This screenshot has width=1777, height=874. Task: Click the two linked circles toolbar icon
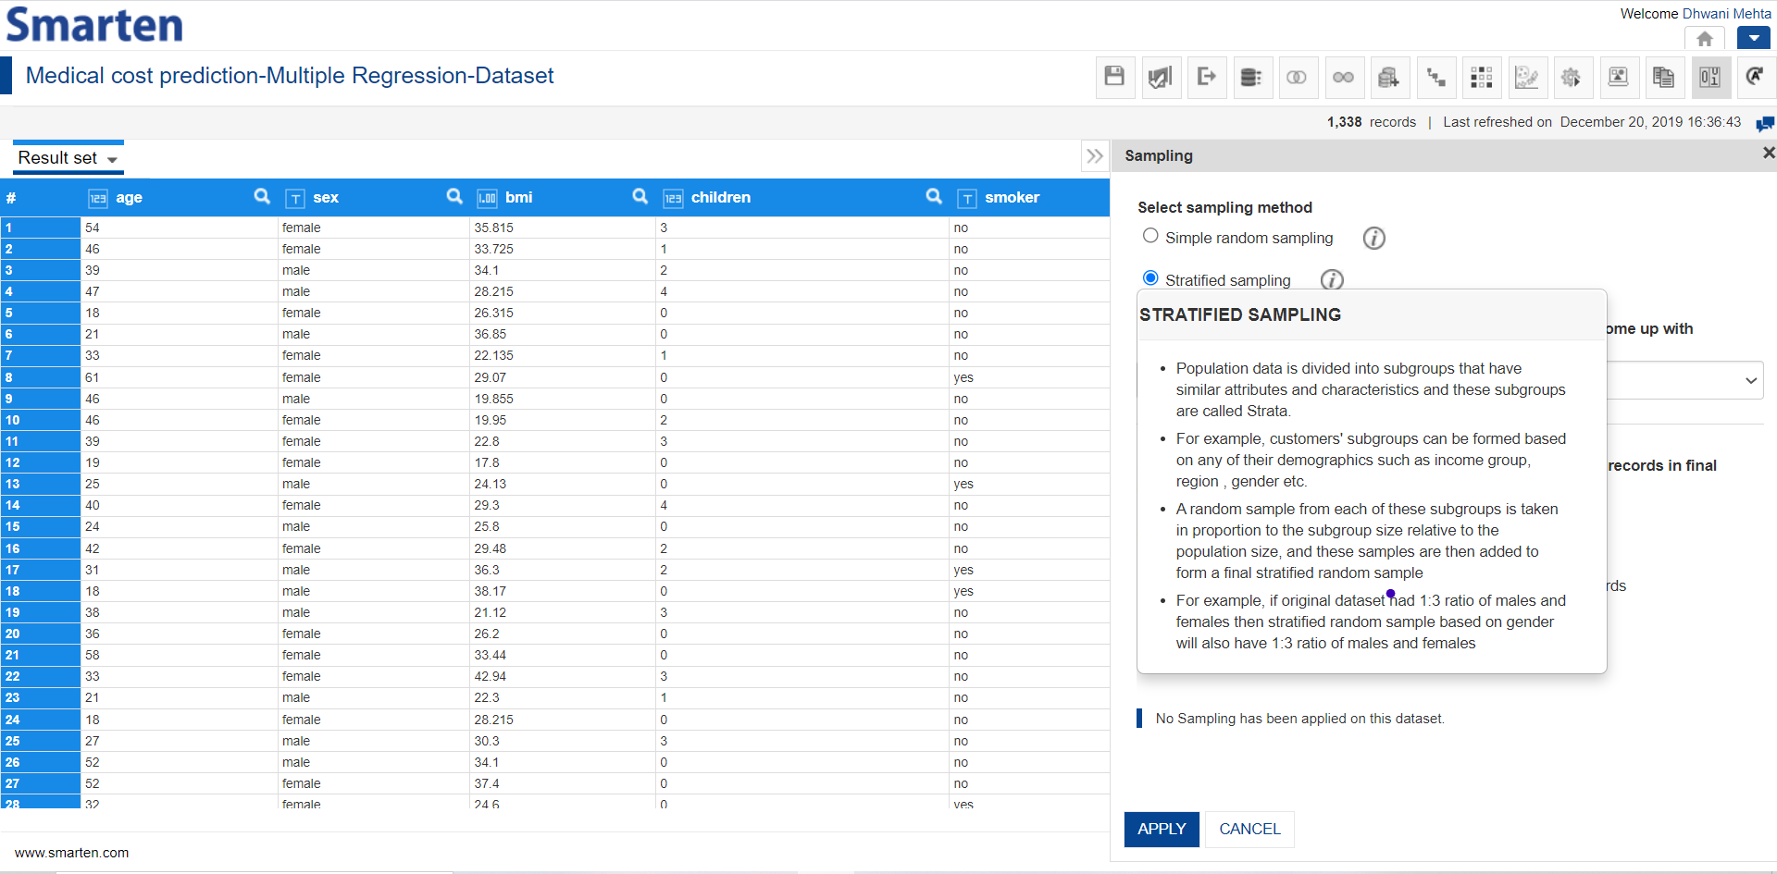click(1343, 77)
